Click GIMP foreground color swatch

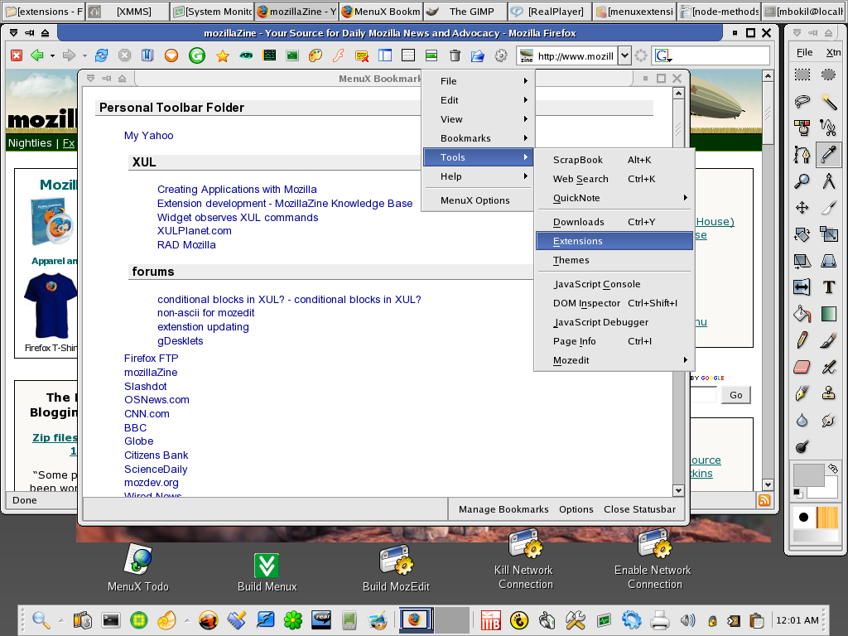pyautogui.click(x=808, y=475)
